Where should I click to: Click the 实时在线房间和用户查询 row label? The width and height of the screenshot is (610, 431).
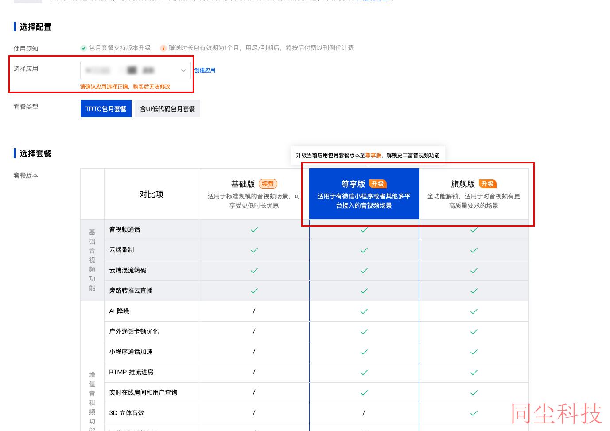coord(143,392)
